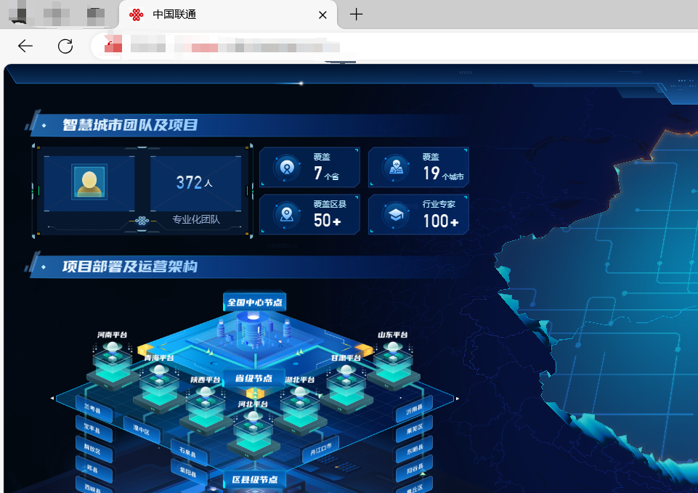Click the 山东平台 text label
This screenshot has height=493, width=698.
pos(393,335)
